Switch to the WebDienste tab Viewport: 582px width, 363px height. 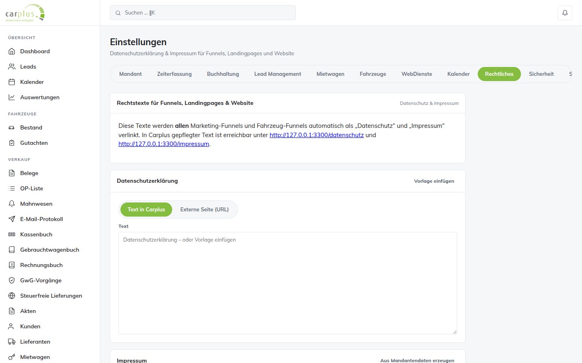(417, 74)
